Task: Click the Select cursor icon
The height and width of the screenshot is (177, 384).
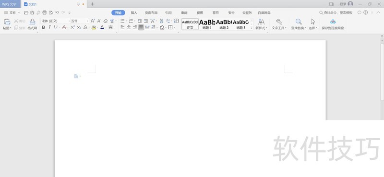Action: coord(313,22)
